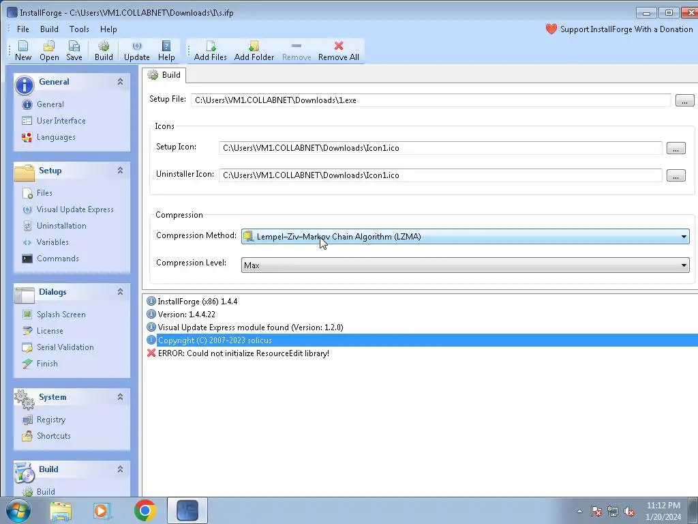Viewport: 698px width, 524px height.
Task: Collapse the Setup sidebar group
Action: [120, 170]
